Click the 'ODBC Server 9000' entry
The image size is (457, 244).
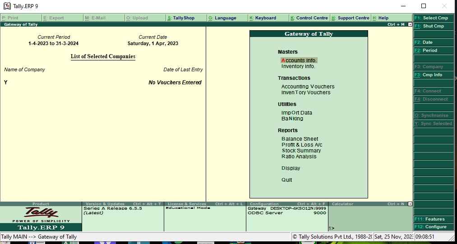click(287, 213)
